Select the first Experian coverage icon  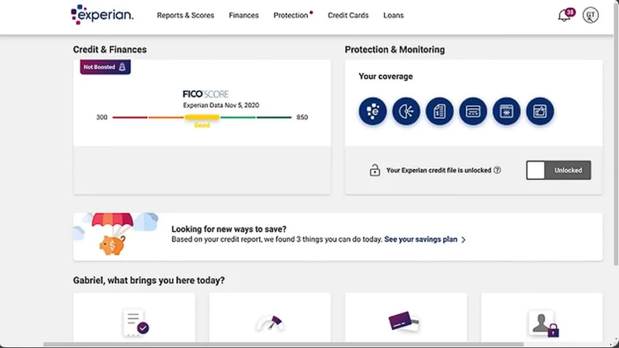(x=373, y=111)
